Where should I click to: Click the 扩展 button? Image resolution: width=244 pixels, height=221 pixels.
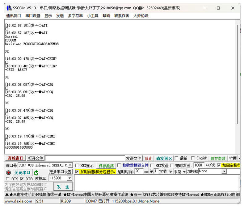point(233,158)
